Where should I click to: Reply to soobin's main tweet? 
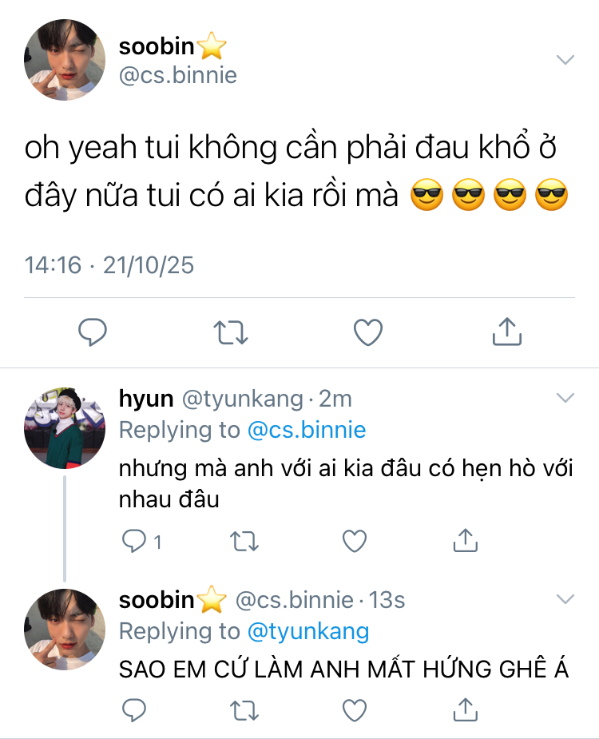(x=93, y=332)
